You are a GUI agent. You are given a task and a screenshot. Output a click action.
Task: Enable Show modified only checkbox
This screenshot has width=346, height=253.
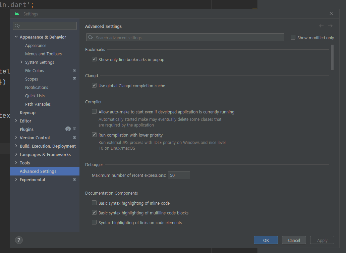click(293, 37)
